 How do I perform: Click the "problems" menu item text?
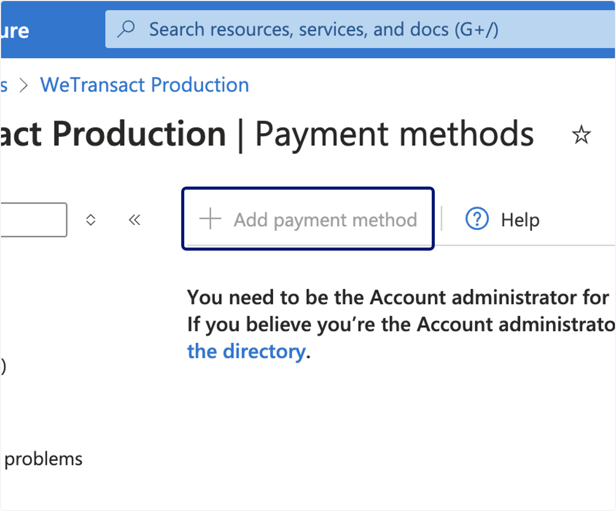tap(43, 459)
